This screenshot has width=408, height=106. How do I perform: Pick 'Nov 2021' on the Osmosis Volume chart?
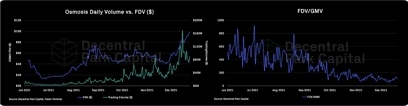147,90
